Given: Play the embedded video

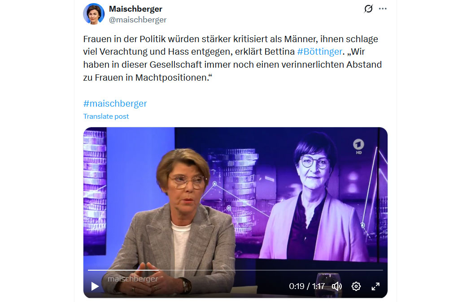Looking at the screenshot, I should coord(95,286).
